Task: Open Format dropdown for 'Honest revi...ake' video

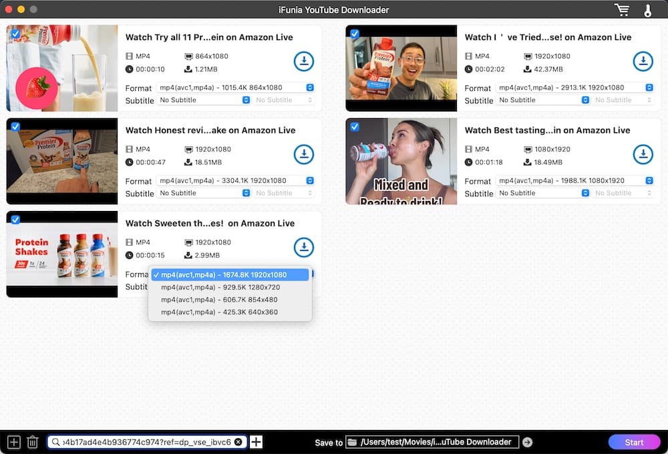Action: [236, 180]
